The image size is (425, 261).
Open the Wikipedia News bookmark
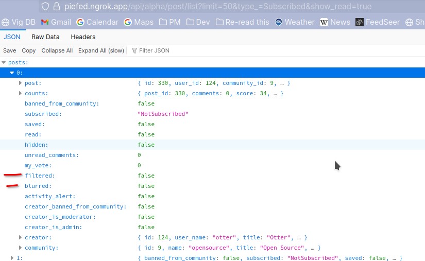(x=335, y=22)
